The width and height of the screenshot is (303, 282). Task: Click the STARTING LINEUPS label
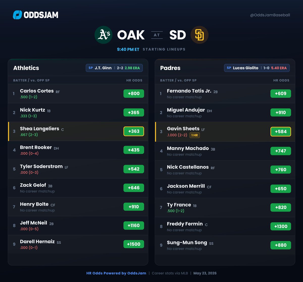pos(164,49)
